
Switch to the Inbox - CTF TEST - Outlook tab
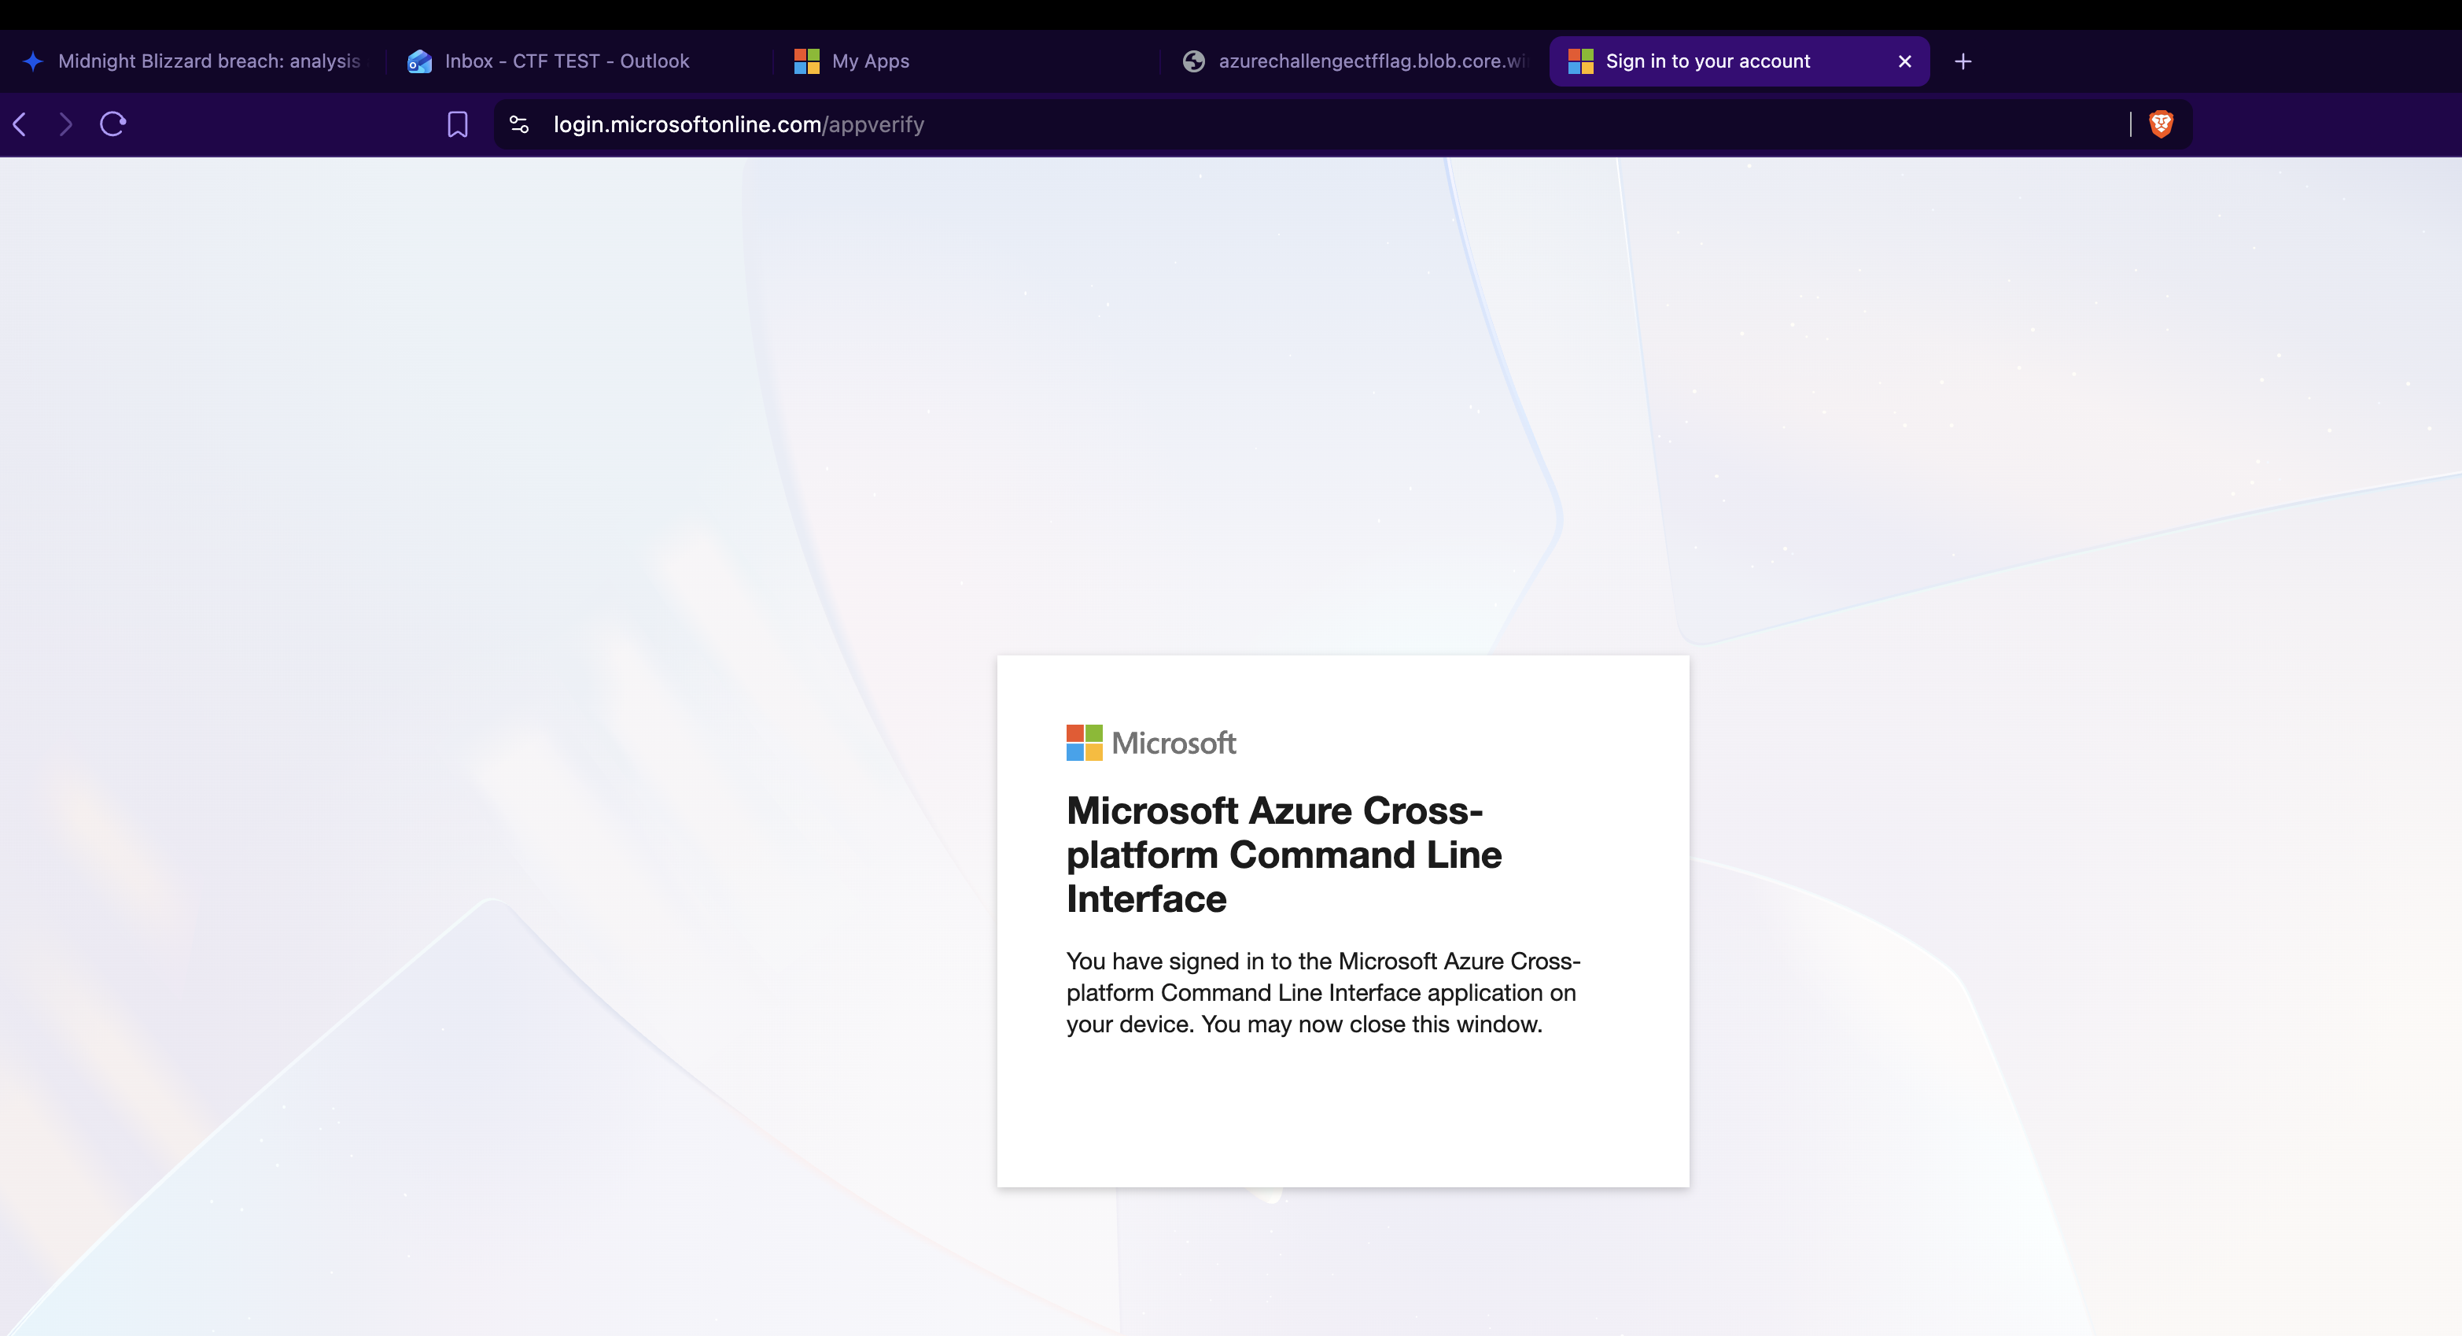point(568,61)
